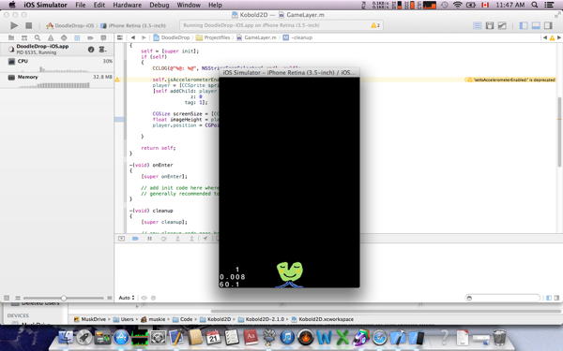The image size is (563, 351).
Task: Select the Memory gauge row
Action: click(57, 80)
